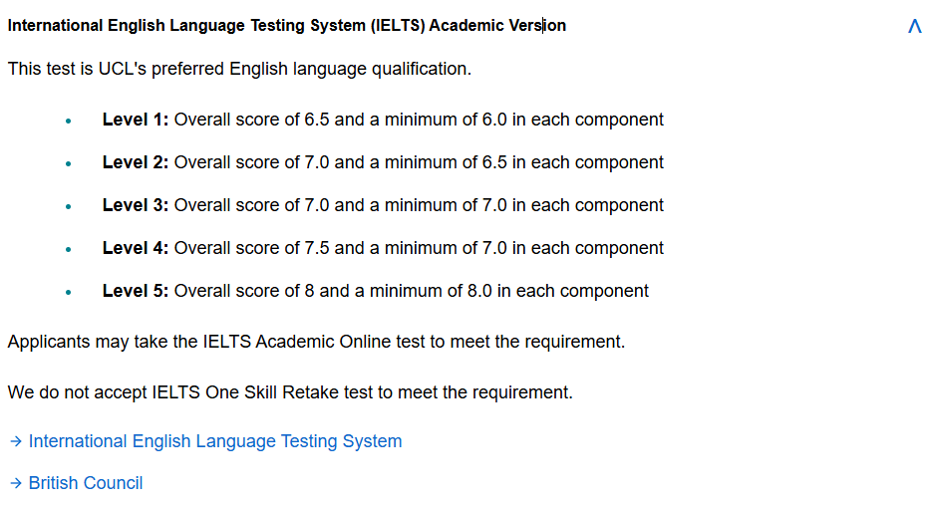Click the IELTS Academic Online test sentence
Image resolution: width=933 pixels, height=506 pixels.
coord(316,342)
